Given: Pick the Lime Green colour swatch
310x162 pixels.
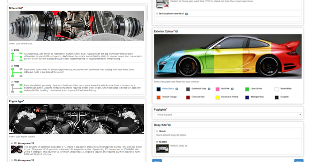Looking at the screenshot, I should coord(247,89).
